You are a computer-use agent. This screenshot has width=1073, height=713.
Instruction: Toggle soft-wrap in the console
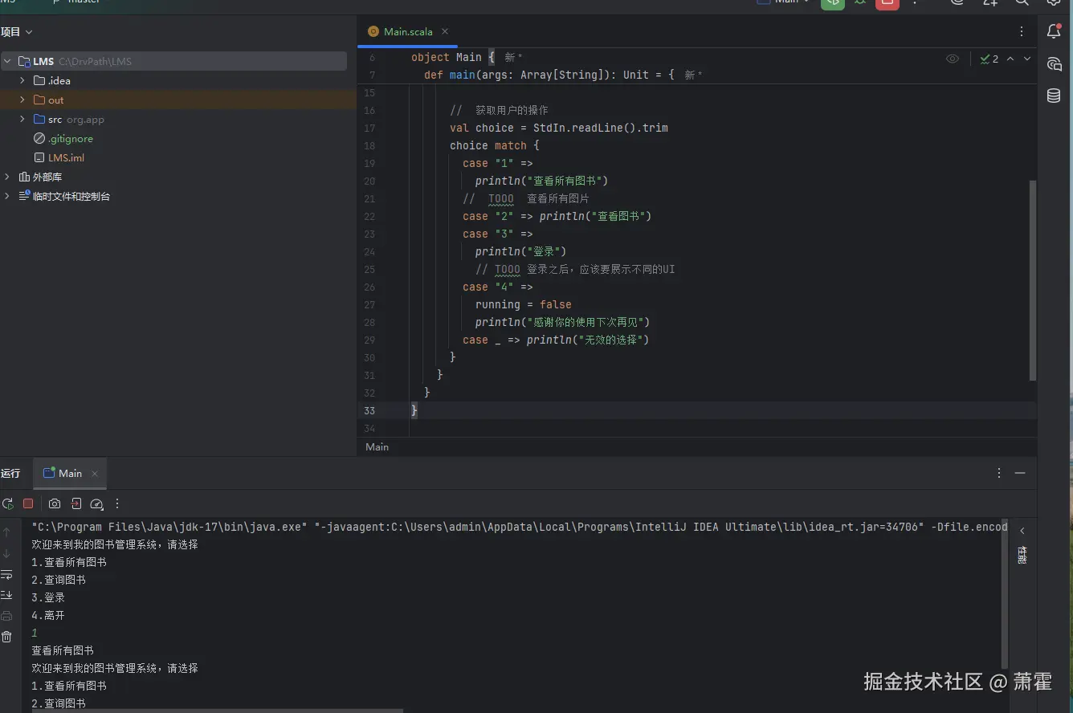(x=6, y=574)
